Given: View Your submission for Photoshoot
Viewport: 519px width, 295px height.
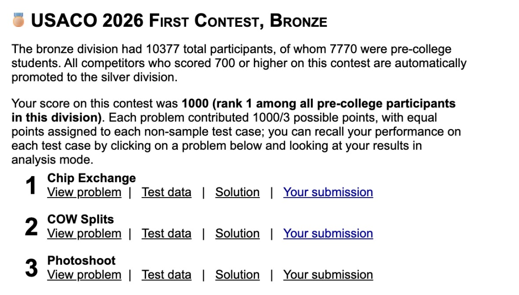Looking at the screenshot, I should click(328, 275).
